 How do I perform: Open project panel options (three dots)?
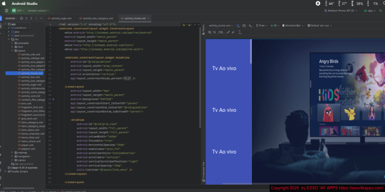click(36, 19)
